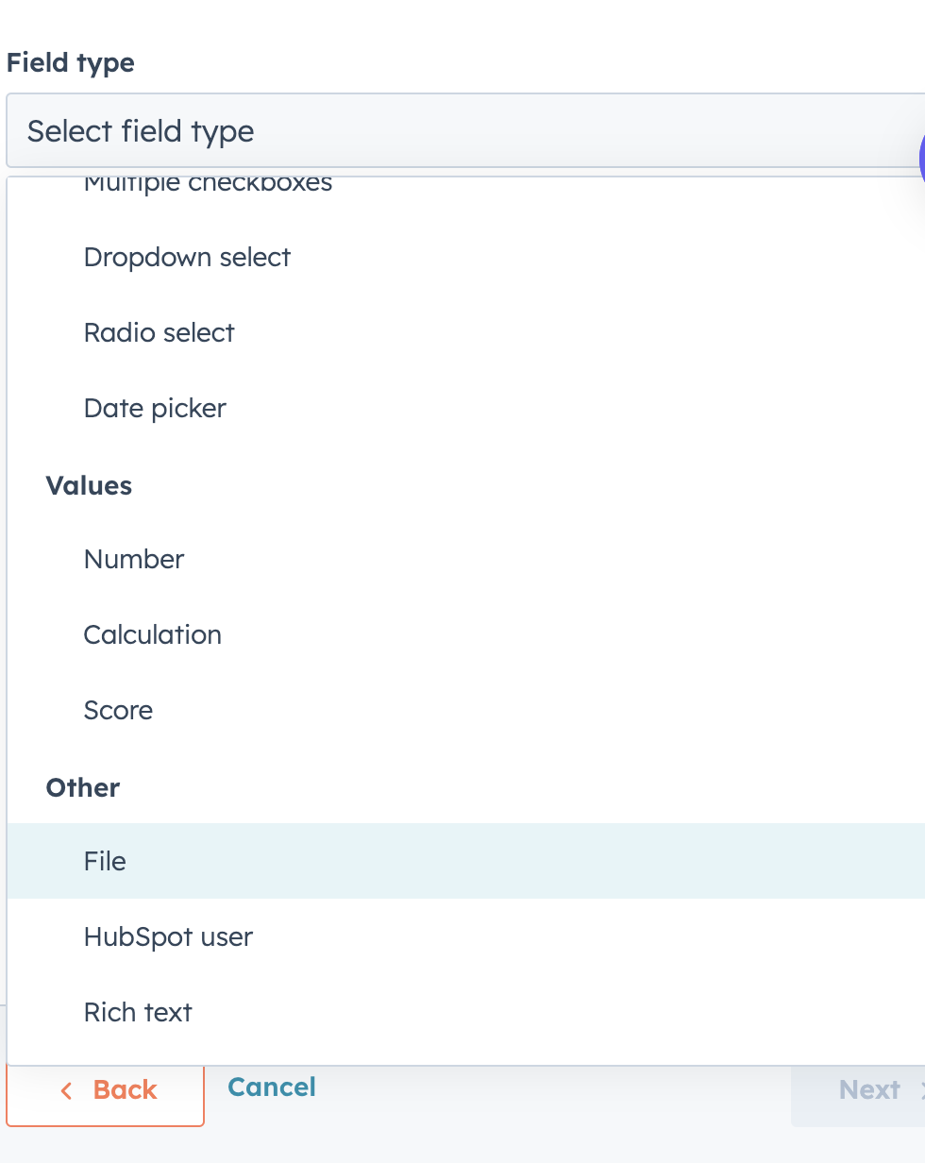The width and height of the screenshot is (925, 1163).
Task: Click the highlighted File option
Action: [x=104, y=861]
